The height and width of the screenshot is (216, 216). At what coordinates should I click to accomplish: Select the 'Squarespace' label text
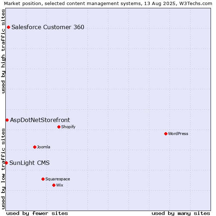(x=58, y=179)
